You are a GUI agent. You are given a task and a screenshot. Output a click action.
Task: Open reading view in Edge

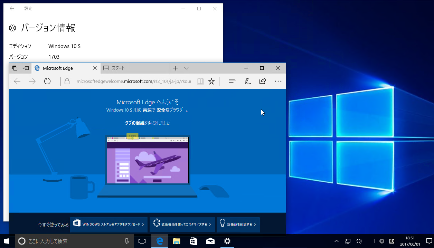click(x=200, y=81)
